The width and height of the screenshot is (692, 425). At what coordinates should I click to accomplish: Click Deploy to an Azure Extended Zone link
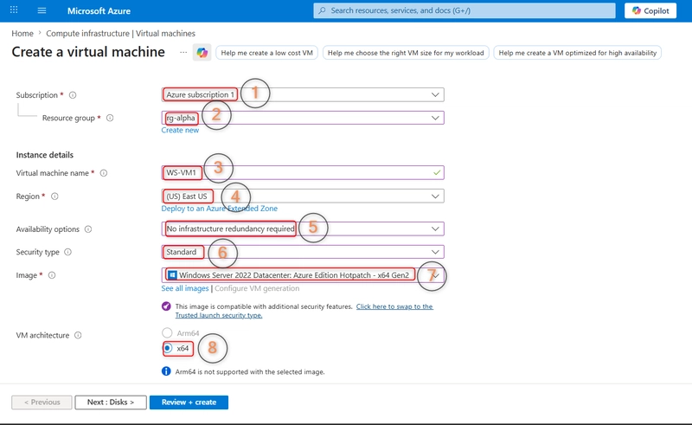point(220,208)
